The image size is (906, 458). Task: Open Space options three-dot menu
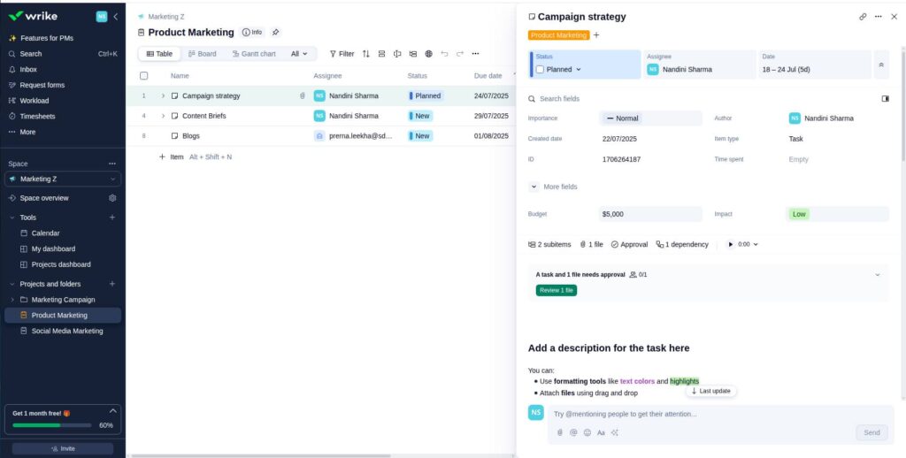112,164
